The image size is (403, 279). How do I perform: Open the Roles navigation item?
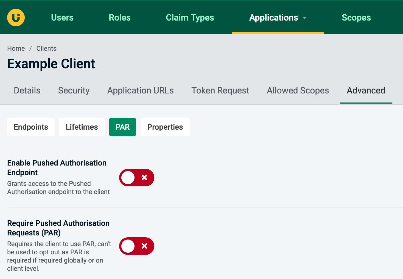[120, 18]
